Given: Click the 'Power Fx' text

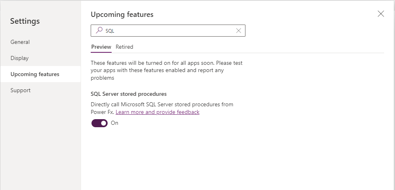Looking at the screenshot, I should tap(102, 112).
